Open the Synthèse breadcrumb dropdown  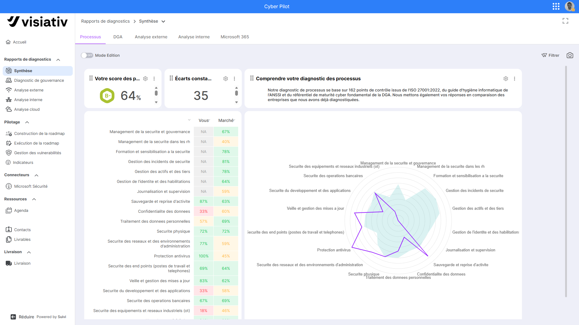[x=163, y=21]
